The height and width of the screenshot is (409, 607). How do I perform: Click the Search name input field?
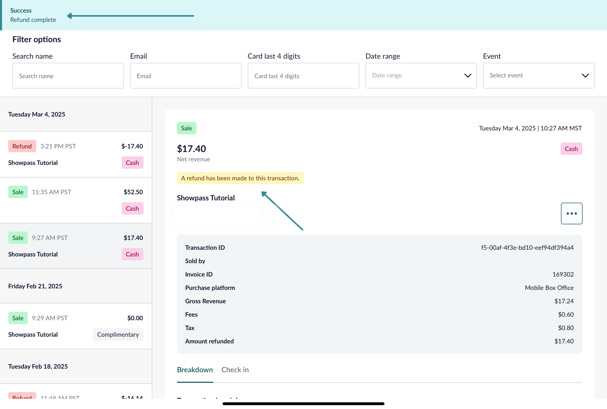[x=68, y=76]
